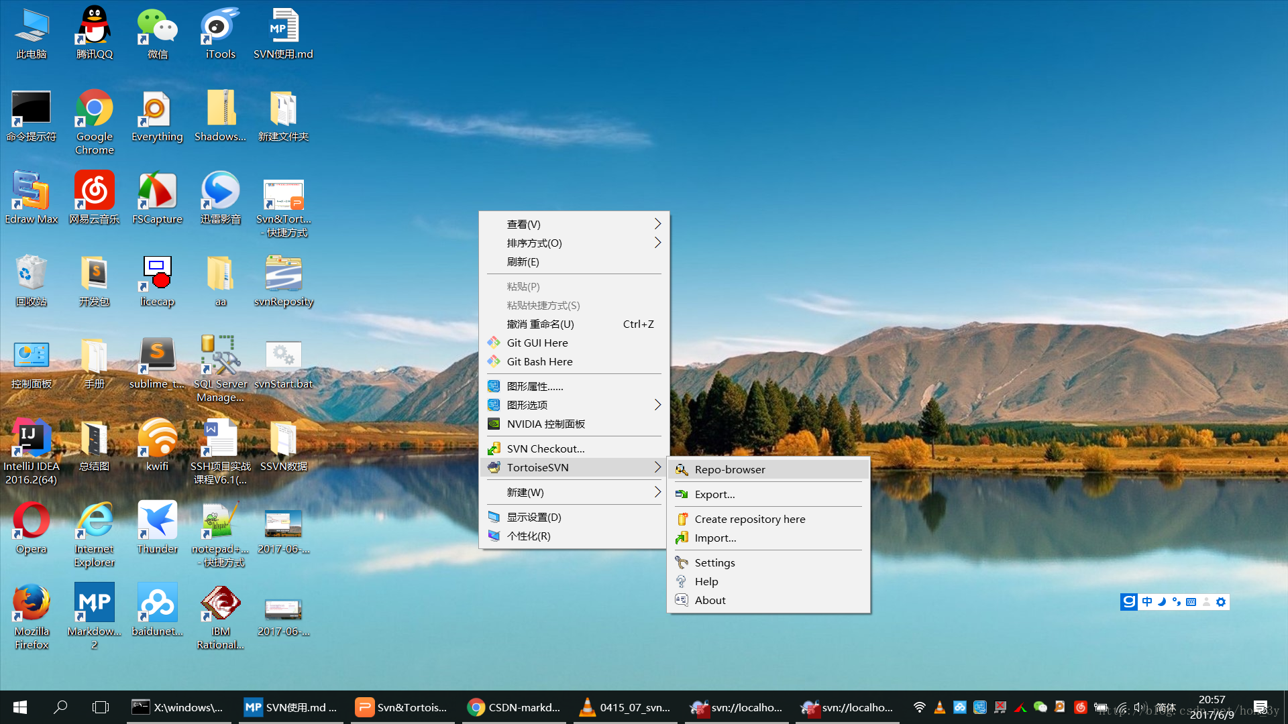Screen dimensions: 1288x724
Task: Open Repo-browser from TortoiseSVN submenu
Action: [x=729, y=469]
